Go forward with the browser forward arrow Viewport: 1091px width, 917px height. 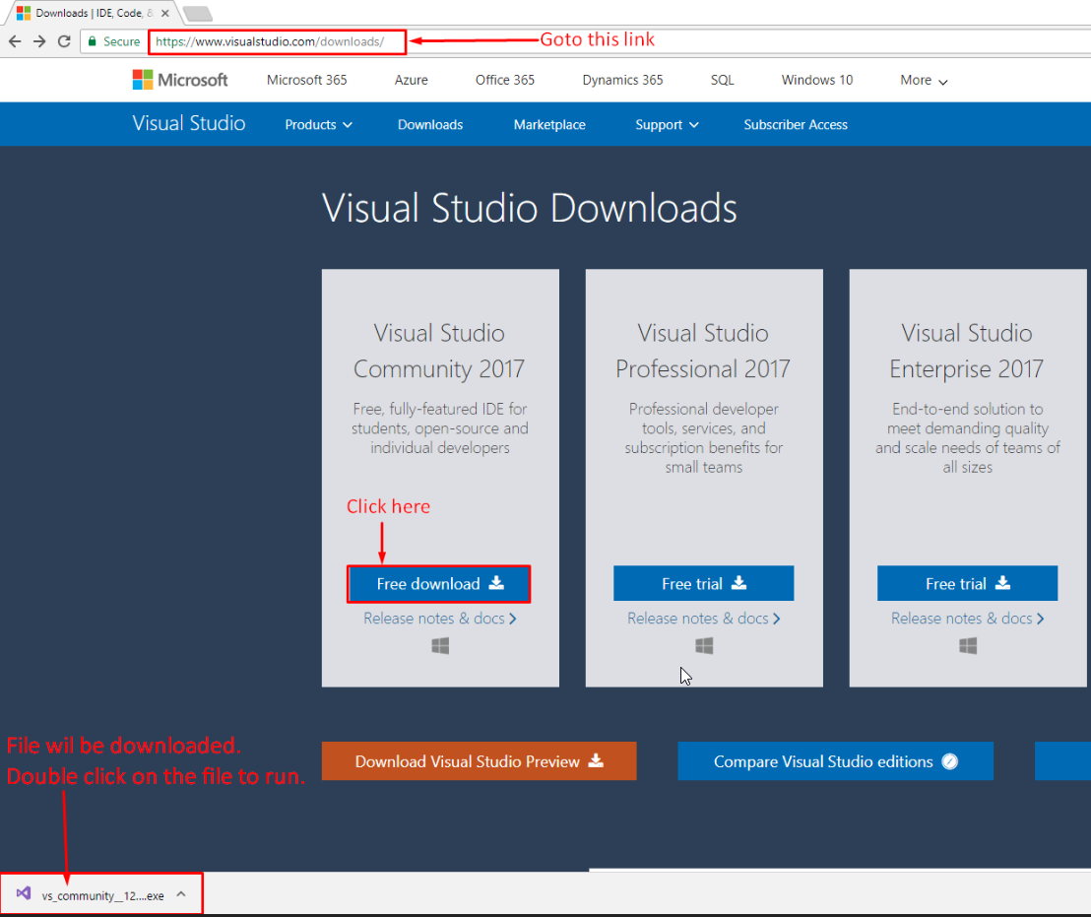pyautogui.click(x=39, y=41)
